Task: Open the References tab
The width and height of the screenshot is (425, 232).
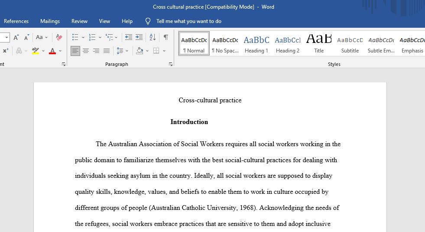Action: pos(16,21)
